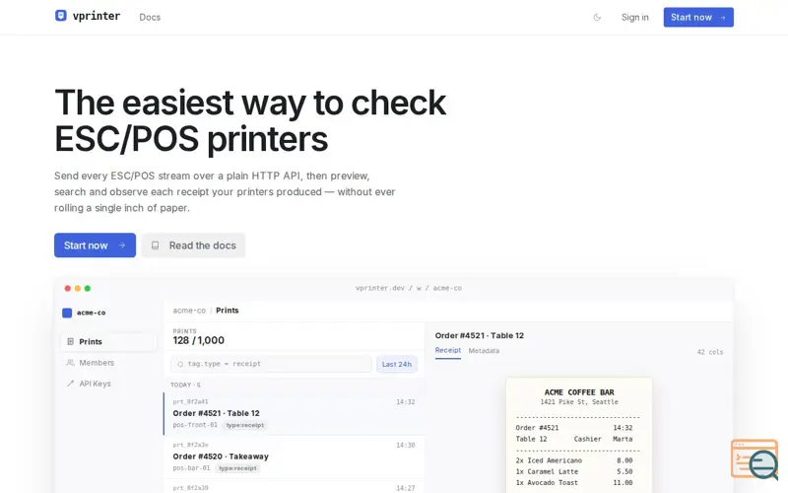The height and width of the screenshot is (493, 788).
Task: Click the acme-co breadcrumb
Action: point(189,311)
